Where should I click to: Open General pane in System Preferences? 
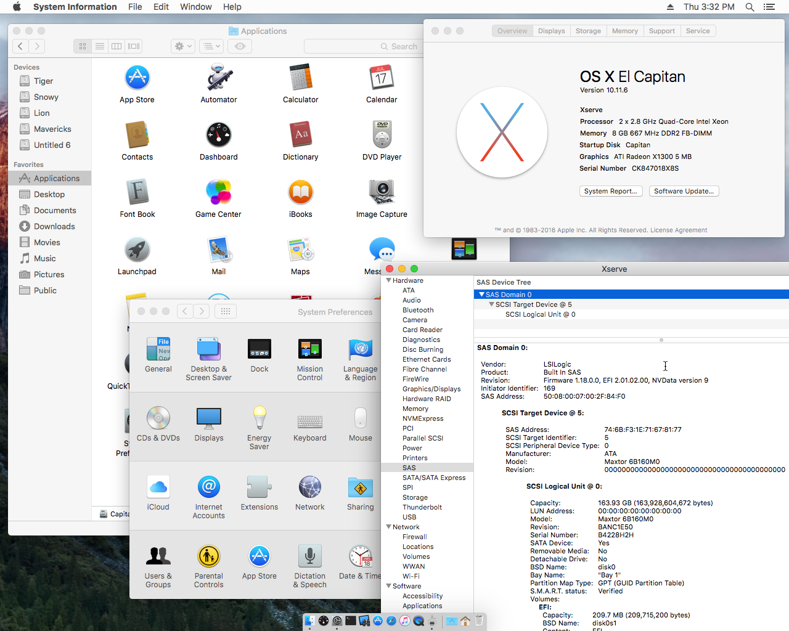[x=158, y=349]
